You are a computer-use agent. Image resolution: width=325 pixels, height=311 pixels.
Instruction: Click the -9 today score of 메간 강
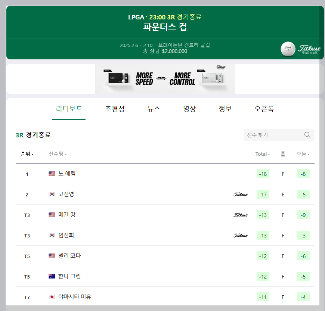(x=303, y=215)
